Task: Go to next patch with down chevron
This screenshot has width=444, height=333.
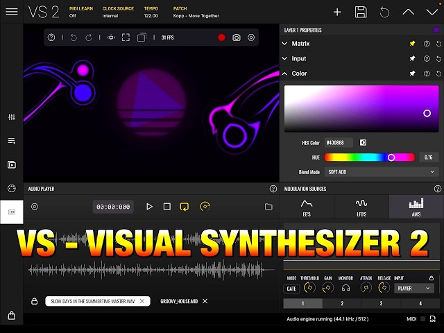Action: (x=432, y=12)
